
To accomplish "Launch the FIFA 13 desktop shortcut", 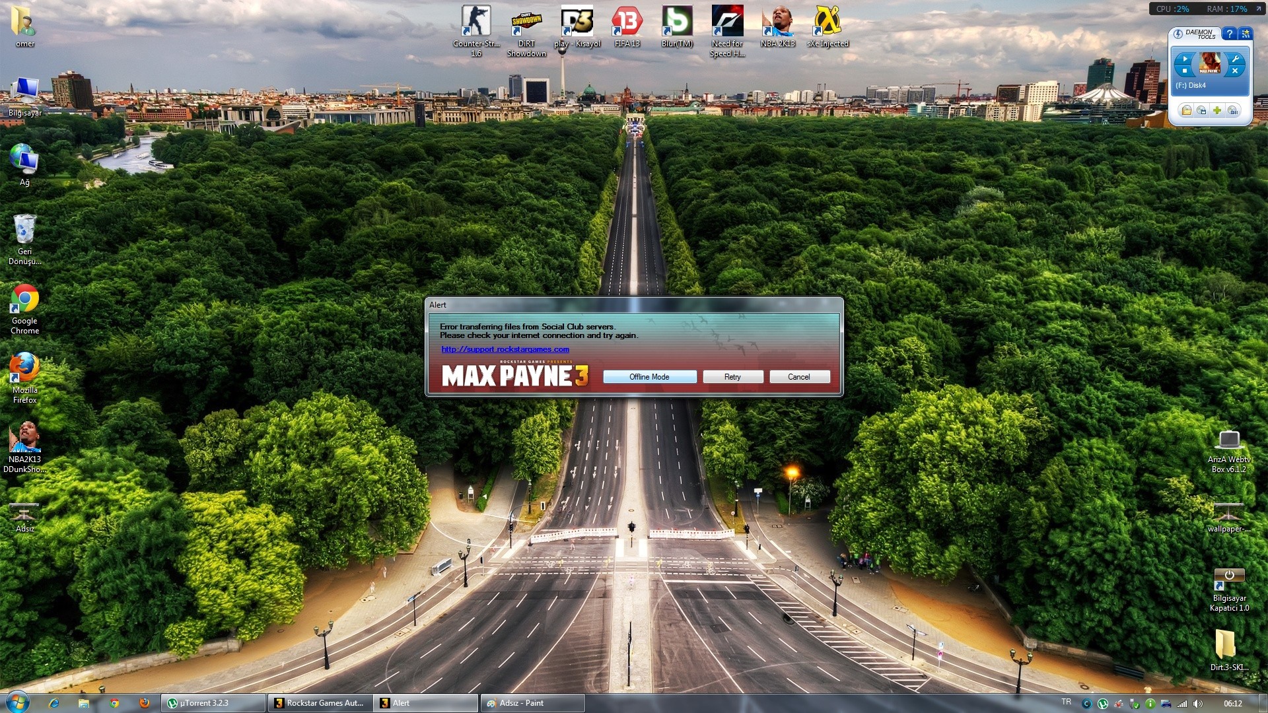I will pyautogui.click(x=627, y=28).
